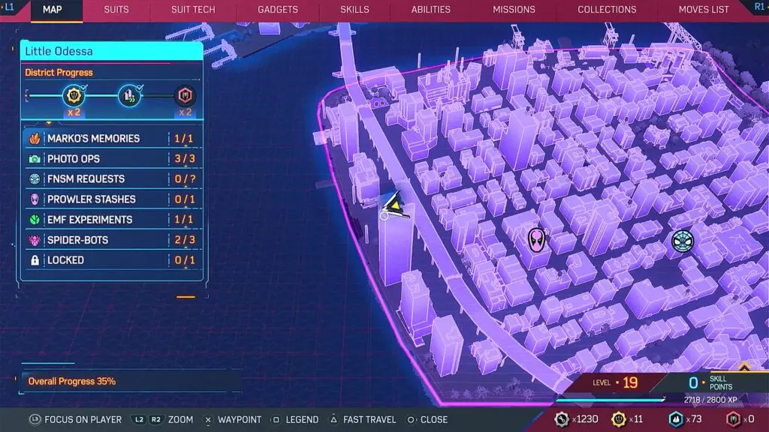Screen dimensions: 769x432
Task: Click the Photo Ops camera icon
Action: (35, 159)
